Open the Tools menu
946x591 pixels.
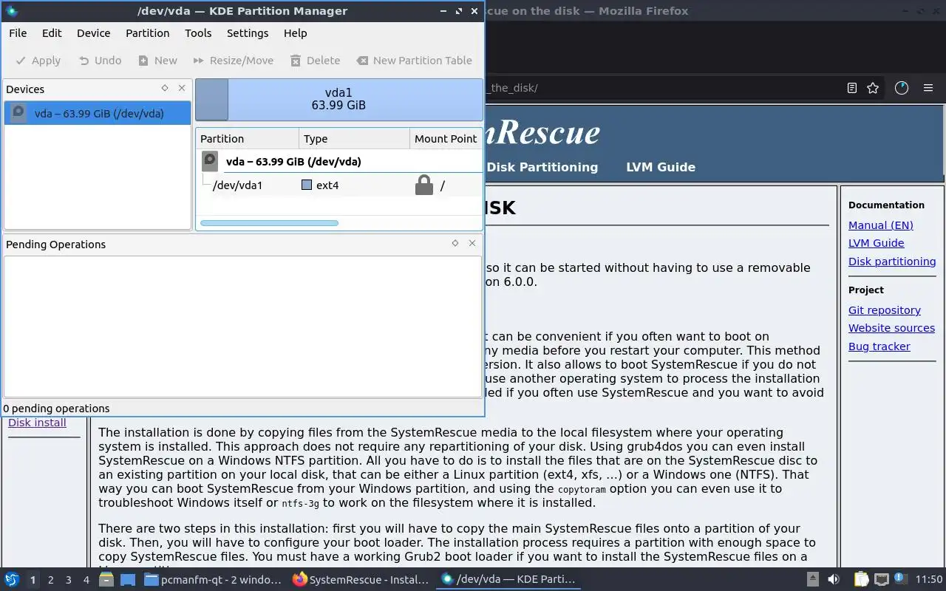click(x=198, y=33)
